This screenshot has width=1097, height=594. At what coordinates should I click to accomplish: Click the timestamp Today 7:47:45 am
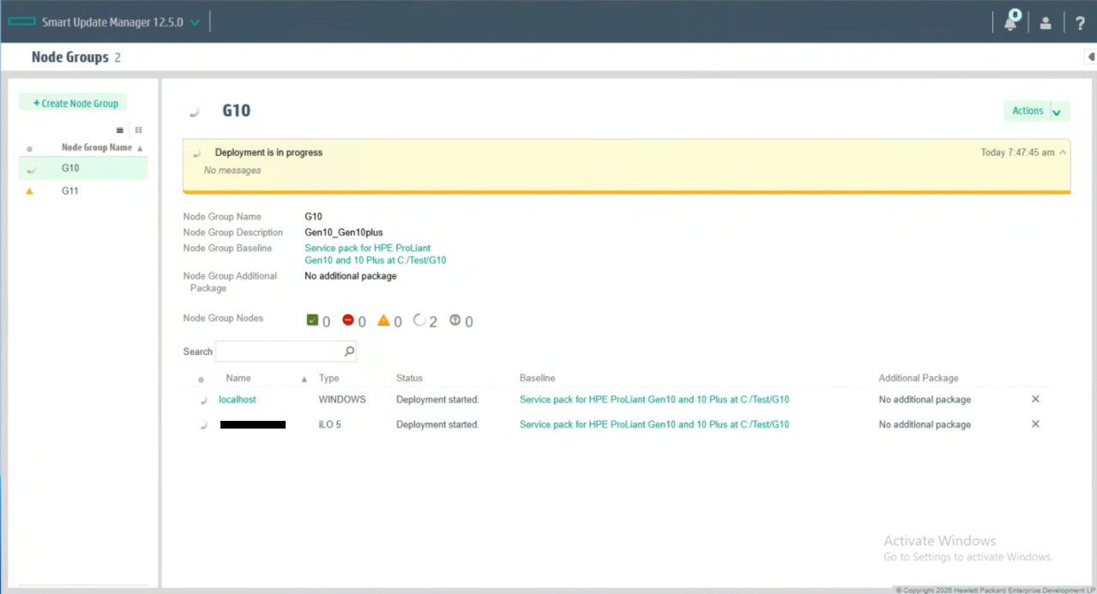click(1017, 153)
